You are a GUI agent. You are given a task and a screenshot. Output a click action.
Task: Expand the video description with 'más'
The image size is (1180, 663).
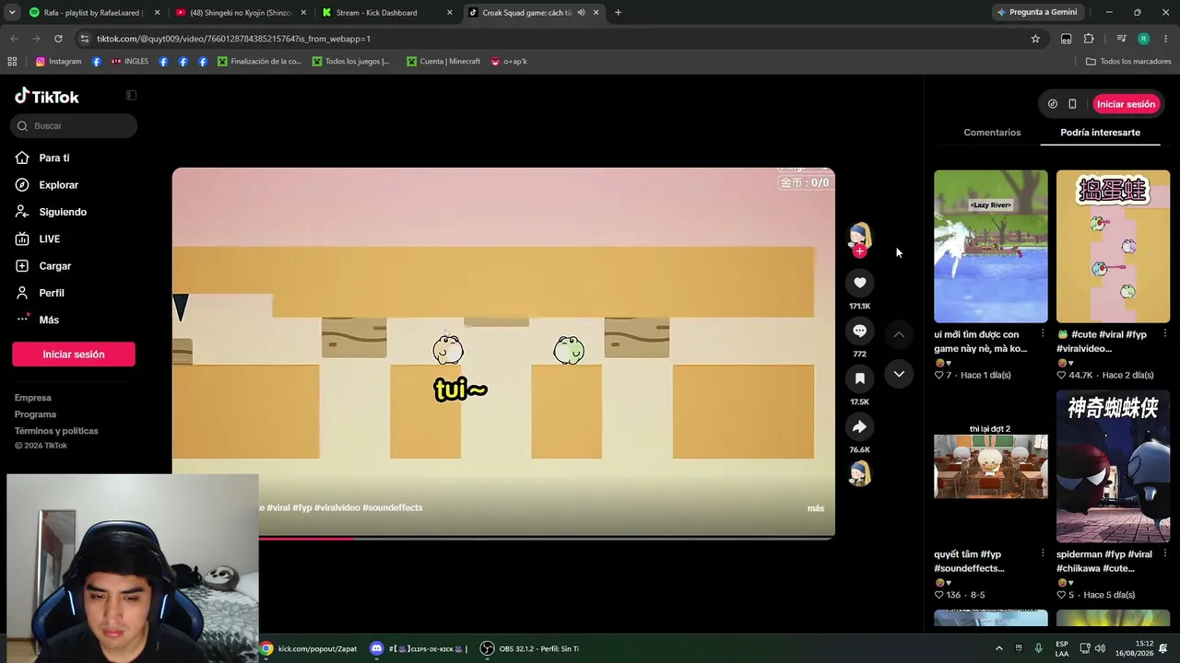[816, 508]
